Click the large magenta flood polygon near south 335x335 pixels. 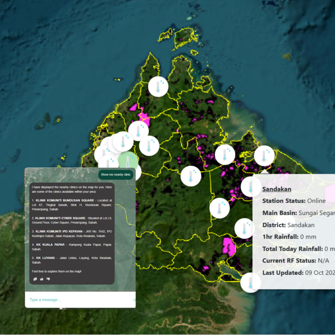coord(229,247)
